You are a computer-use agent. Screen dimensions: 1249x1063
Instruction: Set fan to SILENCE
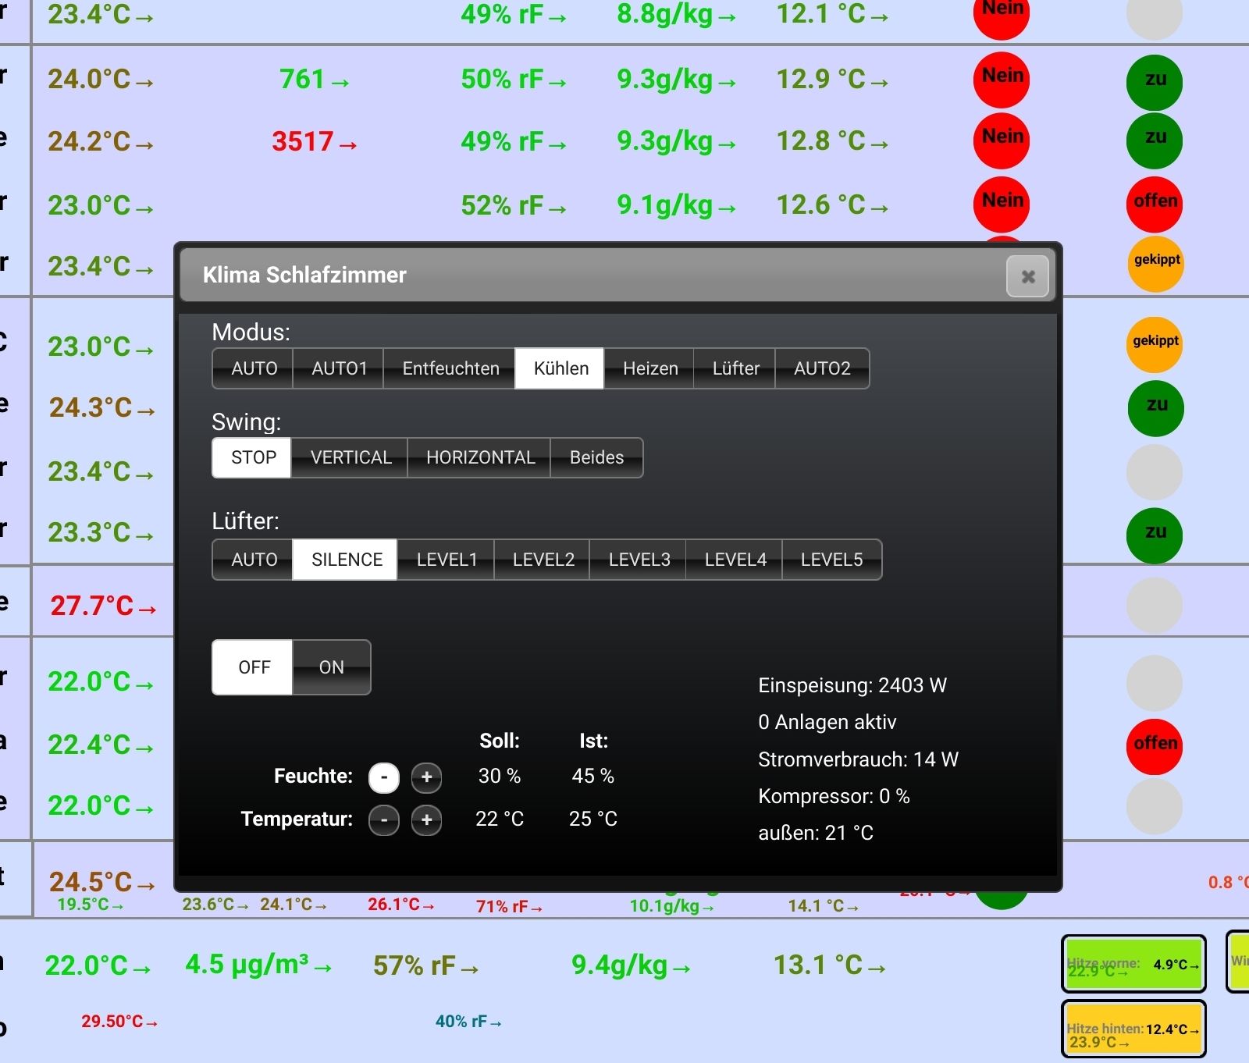point(346,560)
